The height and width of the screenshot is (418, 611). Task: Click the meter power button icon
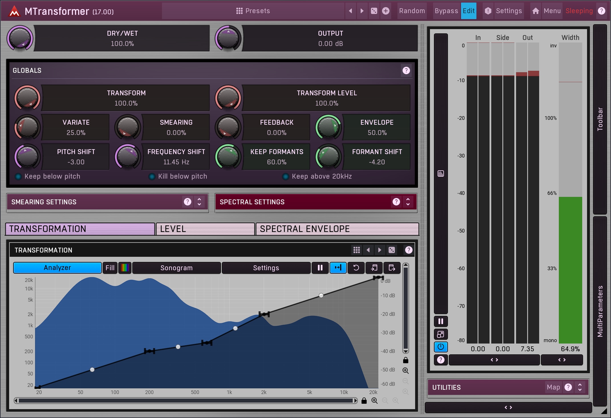tap(441, 347)
